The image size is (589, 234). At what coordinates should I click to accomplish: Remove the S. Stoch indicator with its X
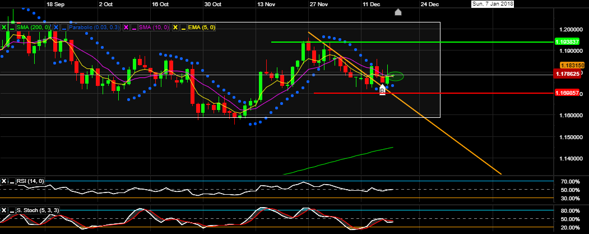tap(4, 210)
